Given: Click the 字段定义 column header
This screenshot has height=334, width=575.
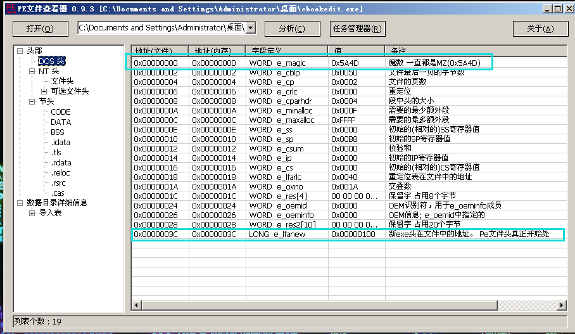Looking at the screenshot, I should (x=286, y=50).
